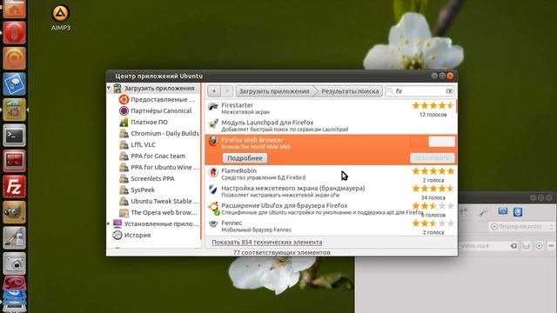
Task: Click the tools icon in recorder window
Action: pyautogui.click(x=484, y=212)
